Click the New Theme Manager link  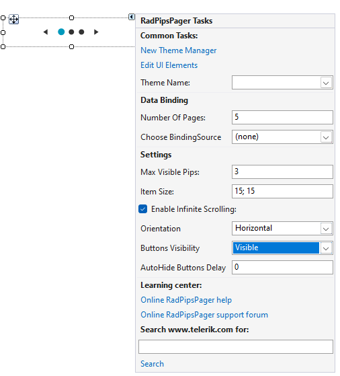click(x=179, y=50)
